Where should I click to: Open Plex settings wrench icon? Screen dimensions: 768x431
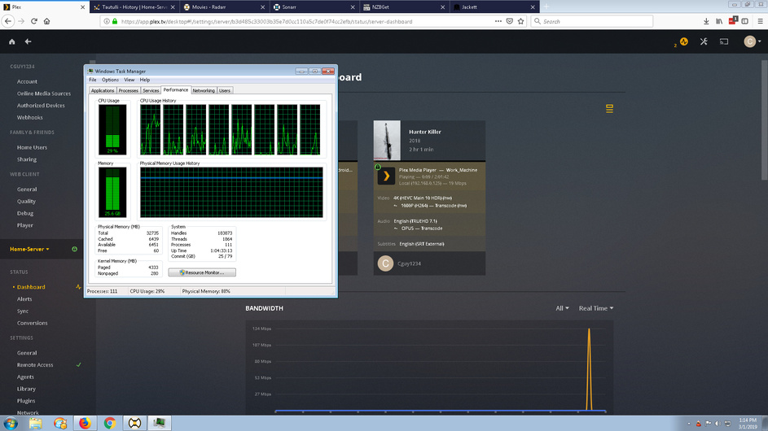coord(704,41)
